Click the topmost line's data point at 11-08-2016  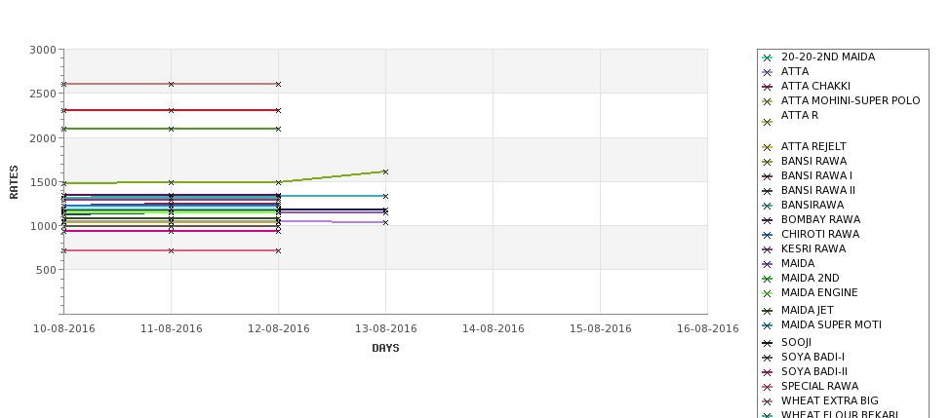(172, 84)
